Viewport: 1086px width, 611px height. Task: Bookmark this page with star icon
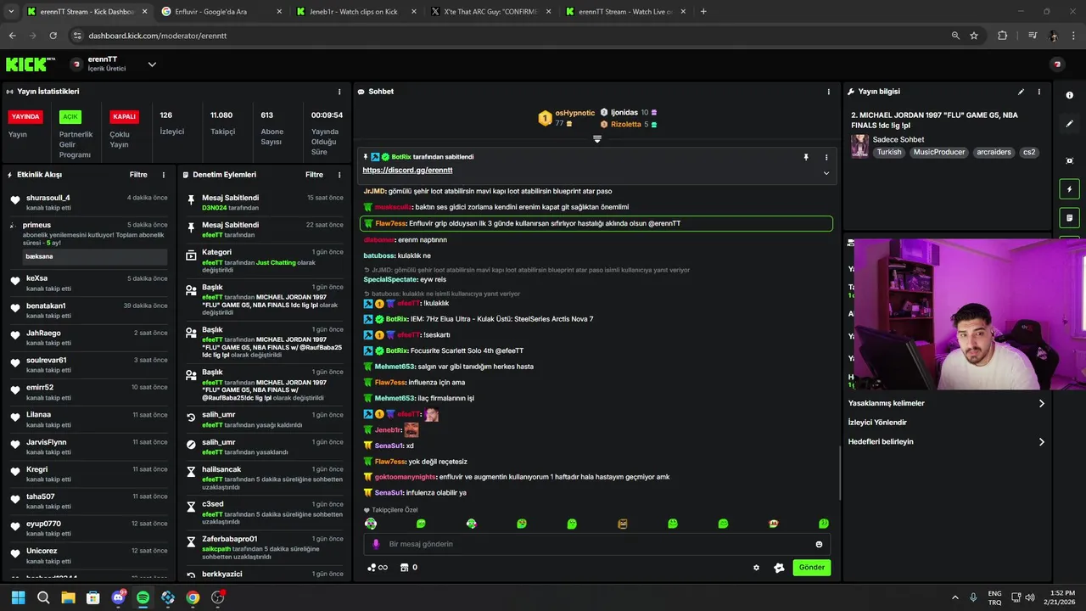[974, 36]
